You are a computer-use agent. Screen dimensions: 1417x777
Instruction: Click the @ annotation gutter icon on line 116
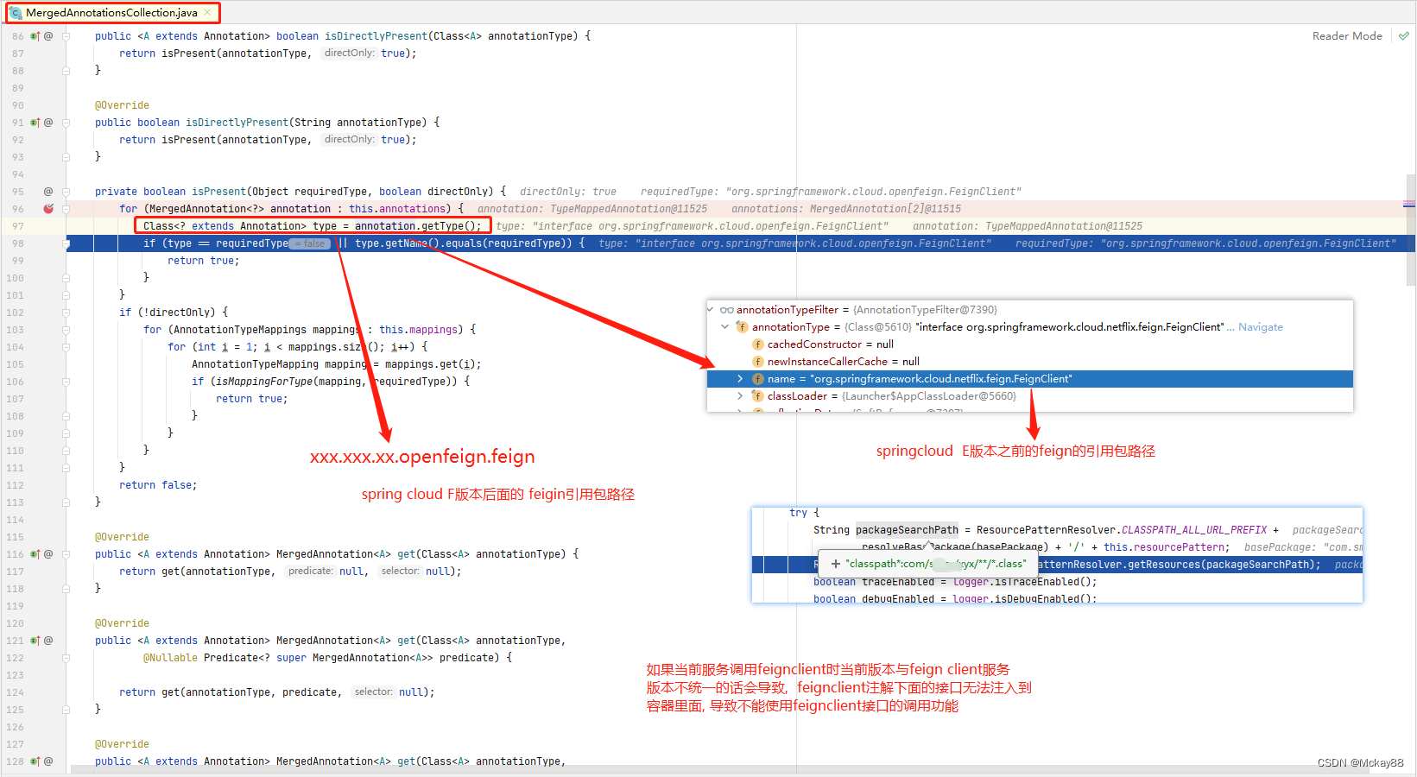click(48, 554)
